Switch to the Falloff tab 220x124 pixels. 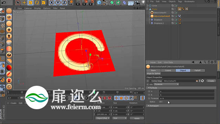pos(198,70)
